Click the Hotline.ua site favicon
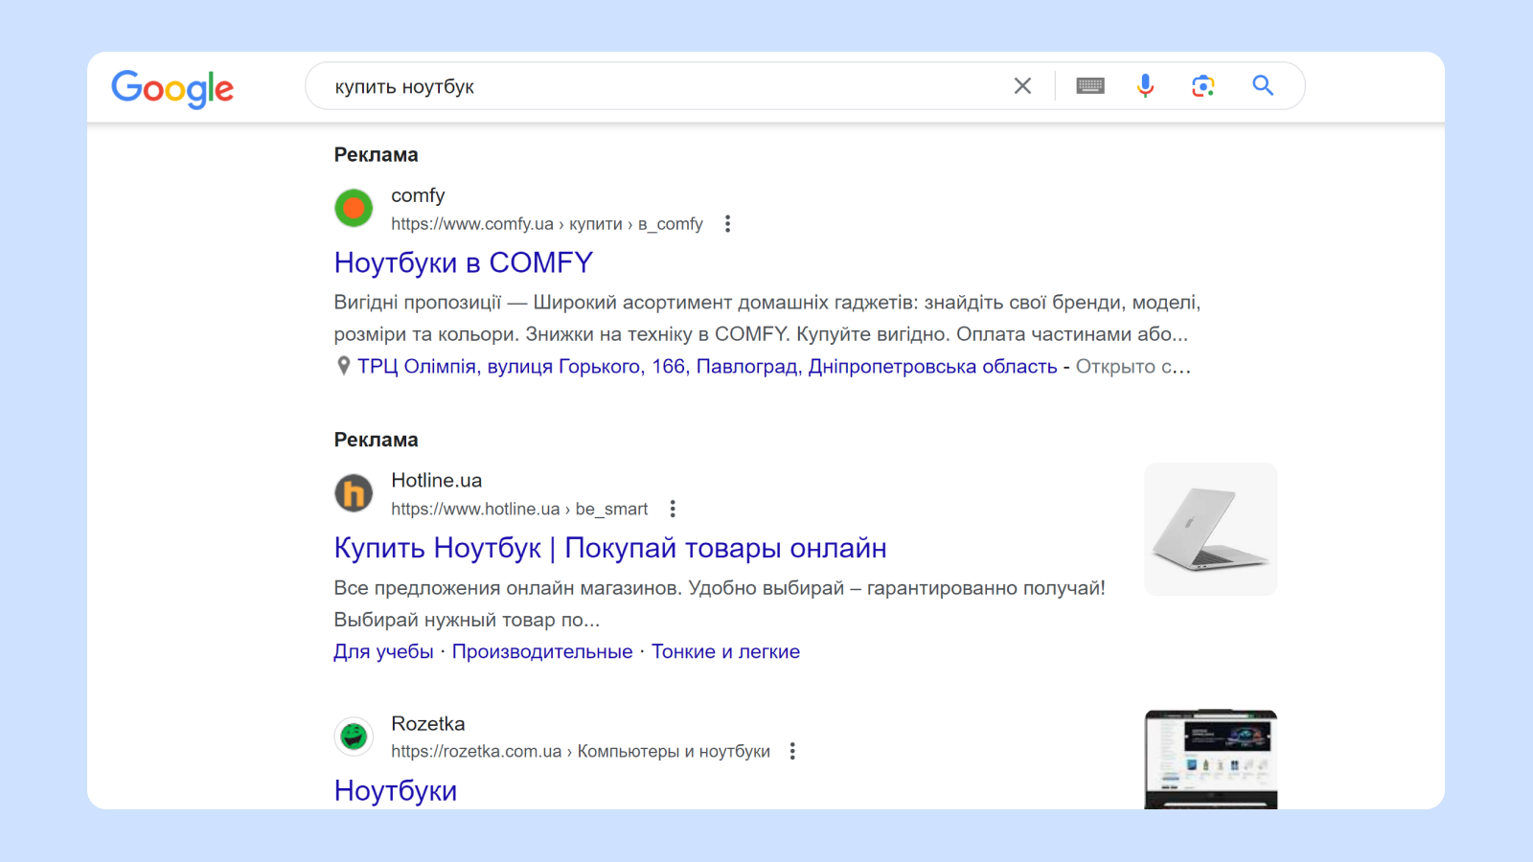1533x862 pixels. coord(354,493)
